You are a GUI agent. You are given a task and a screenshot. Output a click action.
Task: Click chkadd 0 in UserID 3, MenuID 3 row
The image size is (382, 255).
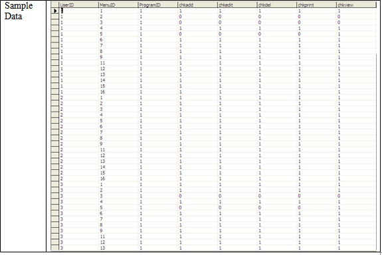click(x=198, y=196)
